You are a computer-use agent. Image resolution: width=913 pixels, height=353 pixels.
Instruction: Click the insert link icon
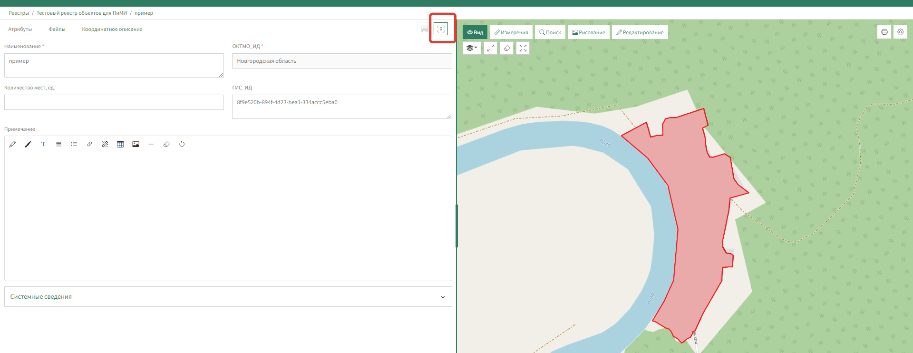pyautogui.click(x=89, y=144)
